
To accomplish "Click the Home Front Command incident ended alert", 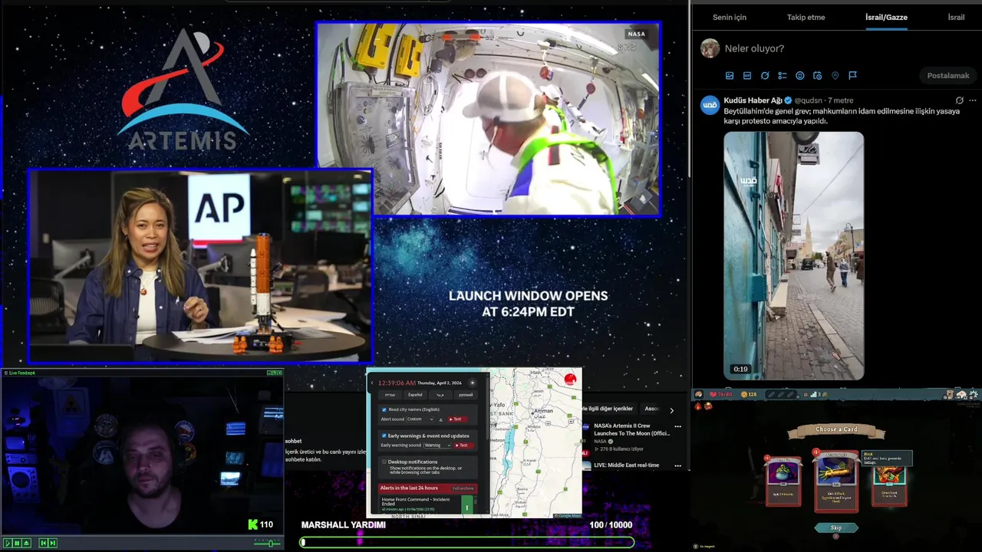I will point(428,504).
